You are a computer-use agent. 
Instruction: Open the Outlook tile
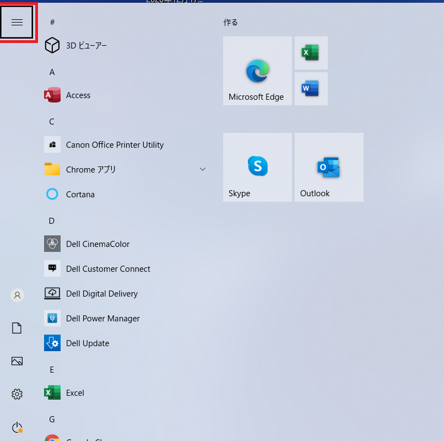329,167
